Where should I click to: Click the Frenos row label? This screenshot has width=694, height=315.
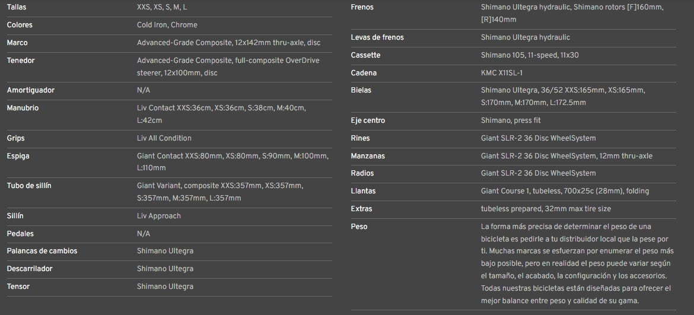362,7
